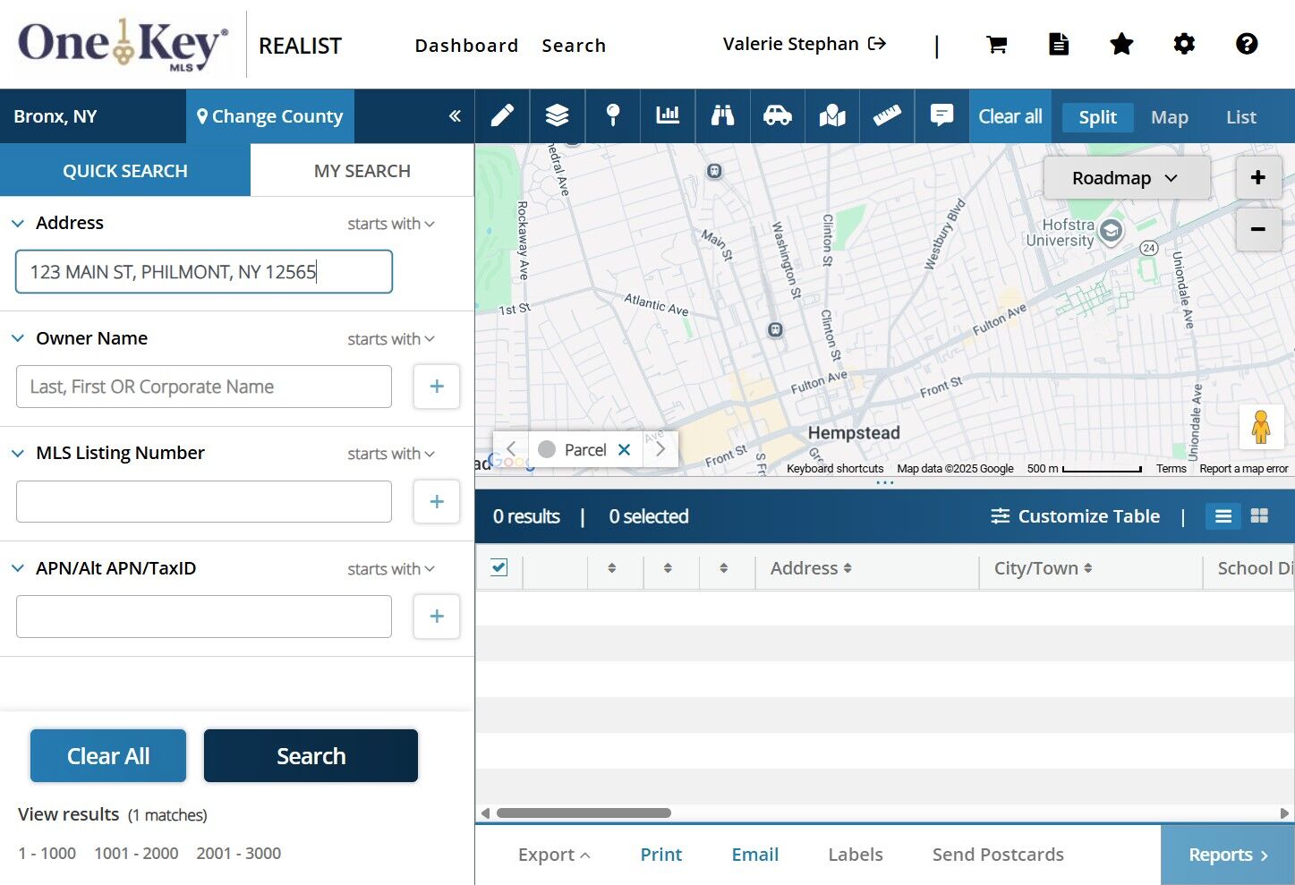Open the comment annotation tool

(941, 115)
